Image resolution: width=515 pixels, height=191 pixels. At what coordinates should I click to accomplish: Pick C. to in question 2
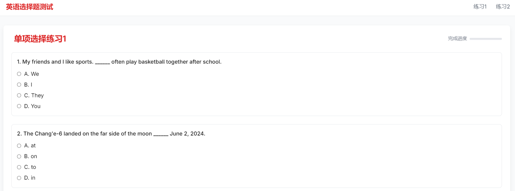click(x=19, y=167)
